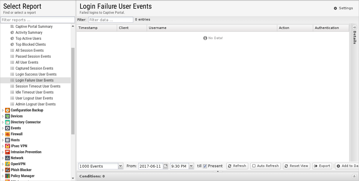Select Top Blocked Clients report
Screen dimensions: 359x181
31,45
